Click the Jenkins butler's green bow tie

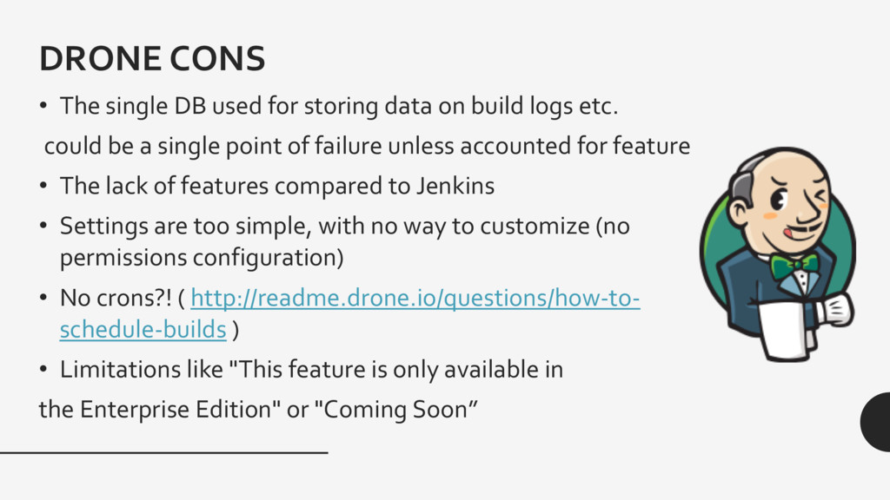coord(794,266)
